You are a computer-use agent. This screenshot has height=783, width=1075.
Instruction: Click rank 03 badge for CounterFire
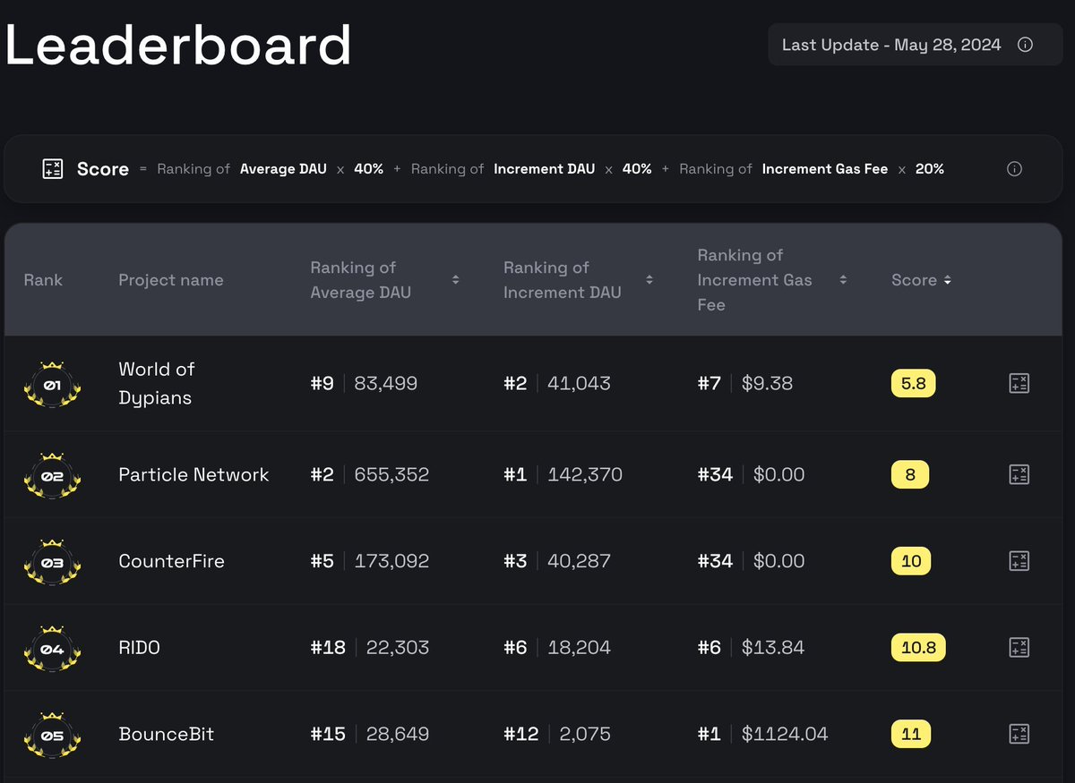point(52,562)
